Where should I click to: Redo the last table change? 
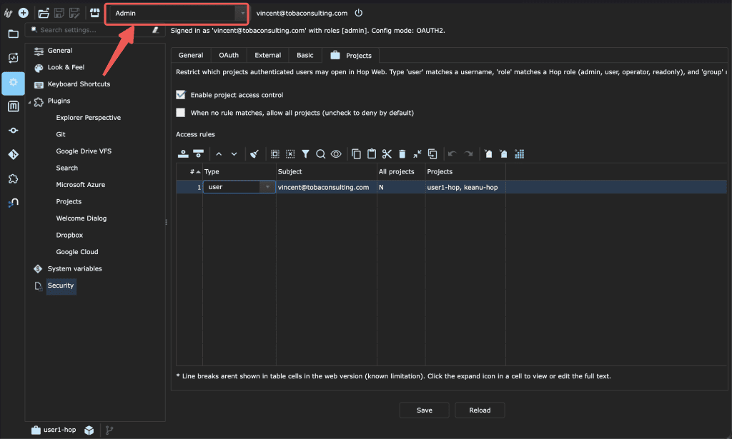468,153
